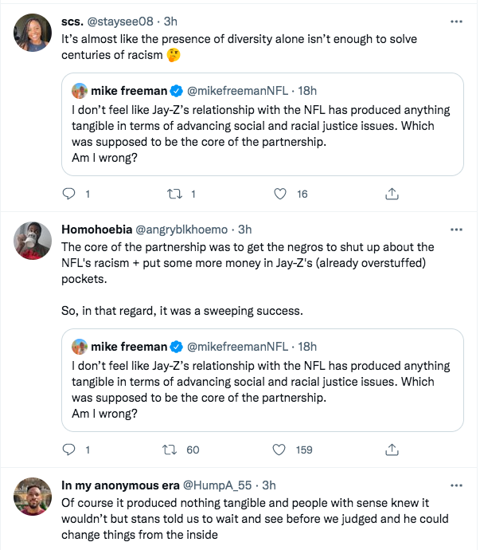Like the Homohoebia tweet with 159 likes
The height and width of the screenshot is (550, 480).
(279, 450)
